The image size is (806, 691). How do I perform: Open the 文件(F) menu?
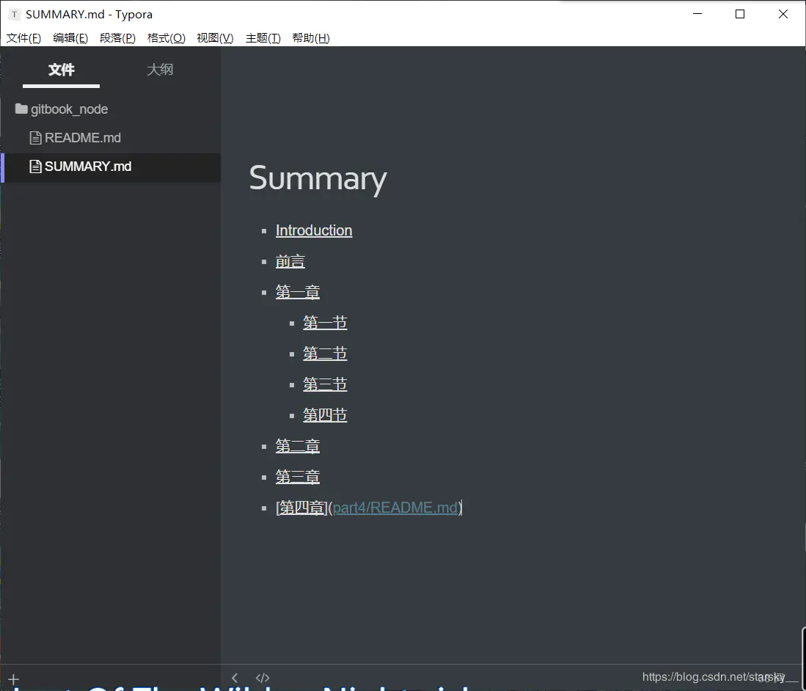click(x=23, y=38)
